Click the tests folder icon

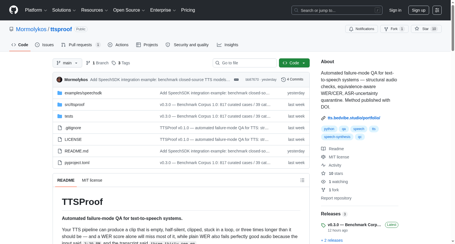[x=60, y=116]
